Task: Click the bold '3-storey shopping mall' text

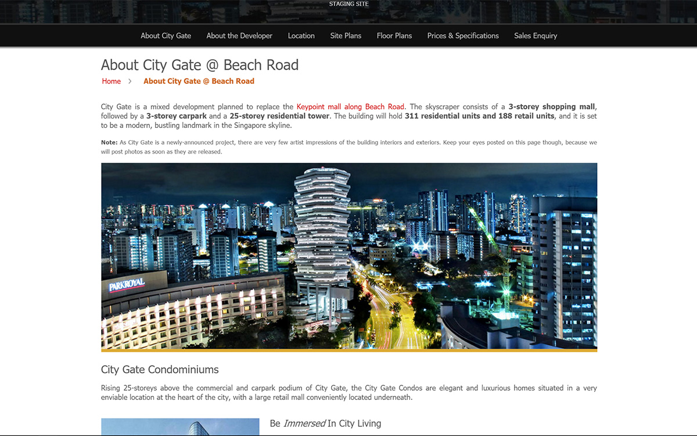Action: pos(552,107)
